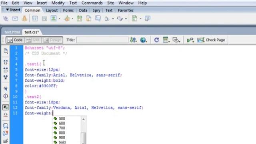Switch to the Layout insert tab
Screen dimensions: 256x144
pyautogui.click(x=52, y=10)
